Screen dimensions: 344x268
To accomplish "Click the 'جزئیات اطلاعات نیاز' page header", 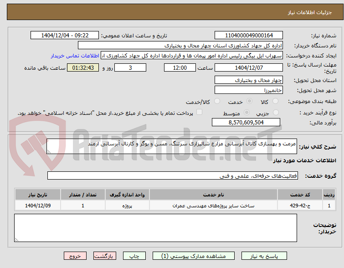I will point(310,12).
